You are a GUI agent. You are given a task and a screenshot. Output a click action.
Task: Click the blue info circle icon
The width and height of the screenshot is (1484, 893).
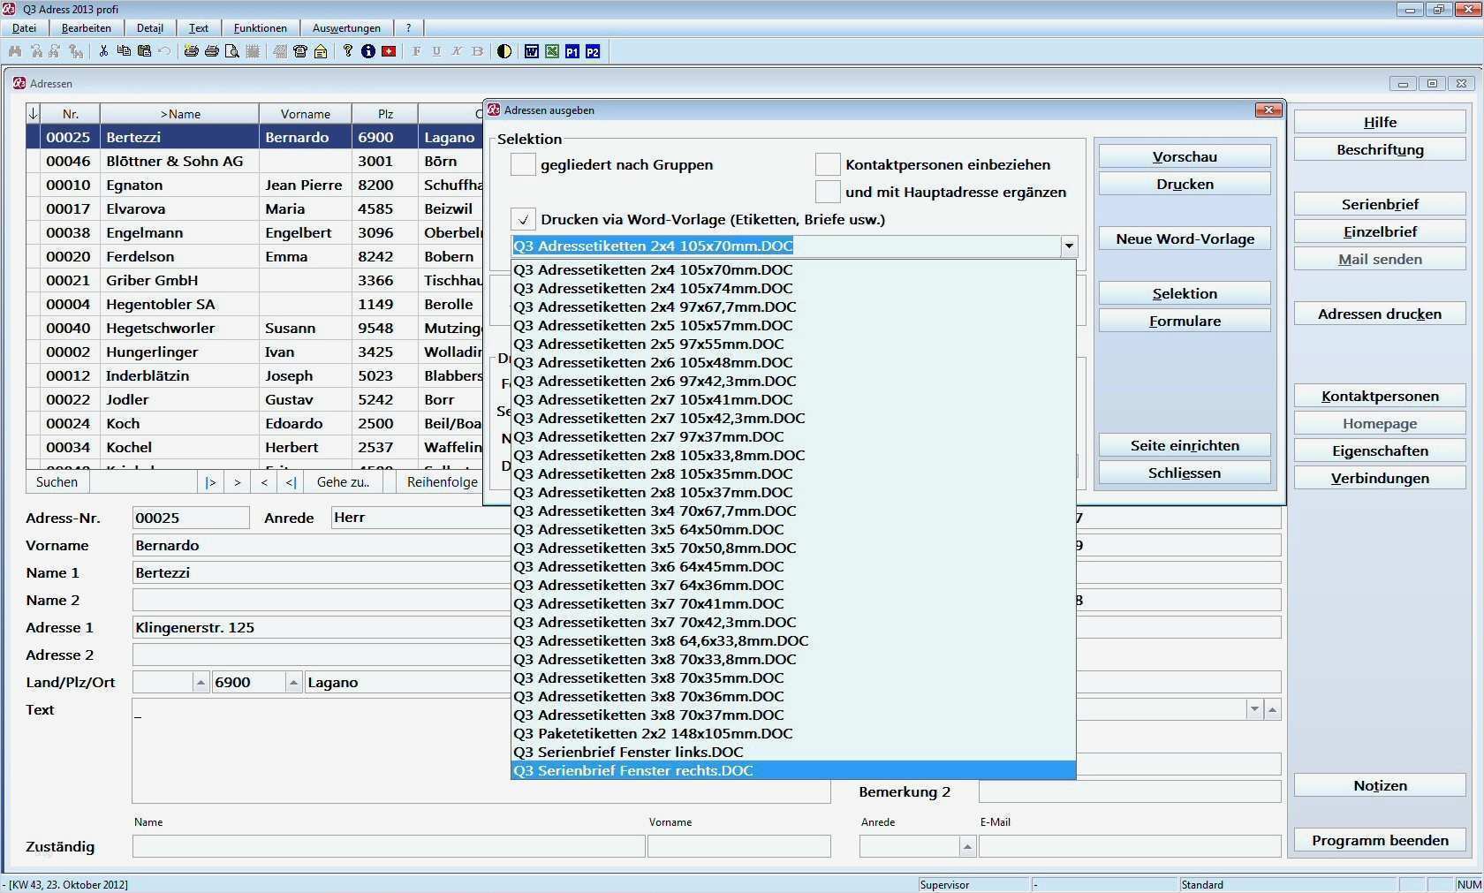pyautogui.click(x=368, y=51)
